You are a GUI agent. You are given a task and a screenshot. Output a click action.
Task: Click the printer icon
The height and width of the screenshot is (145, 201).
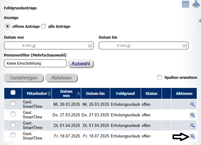pos(196,4)
